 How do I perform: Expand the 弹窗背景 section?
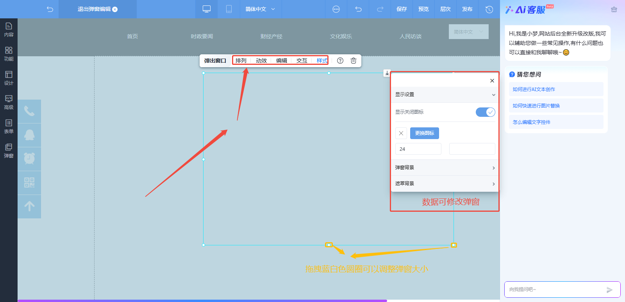coord(445,168)
